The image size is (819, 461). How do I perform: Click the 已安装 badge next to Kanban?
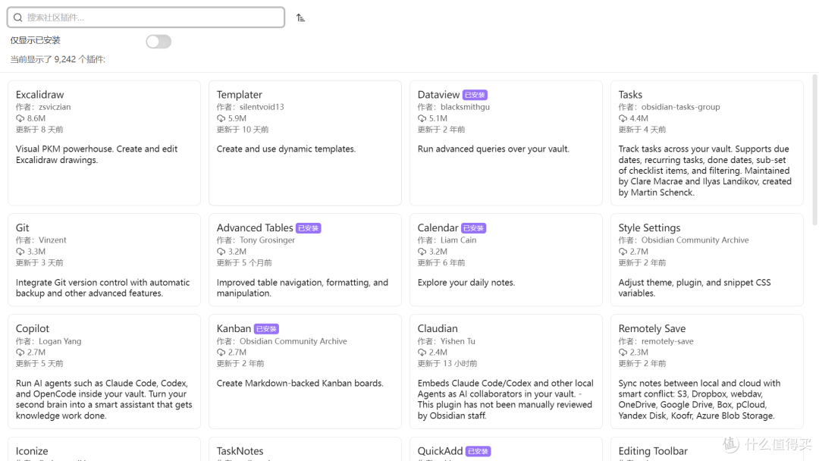point(266,329)
